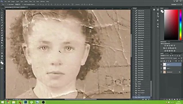Open the Window menu

pos(43,1)
